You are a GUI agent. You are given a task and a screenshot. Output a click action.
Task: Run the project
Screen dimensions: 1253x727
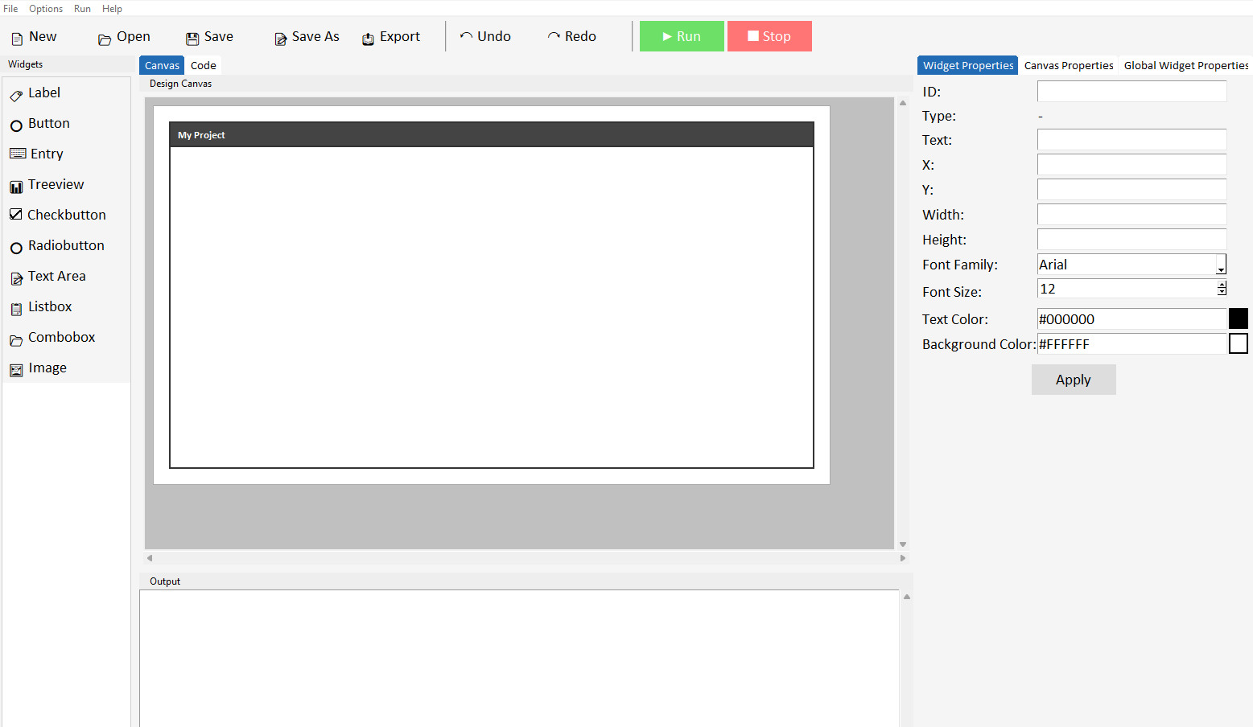click(681, 36)
